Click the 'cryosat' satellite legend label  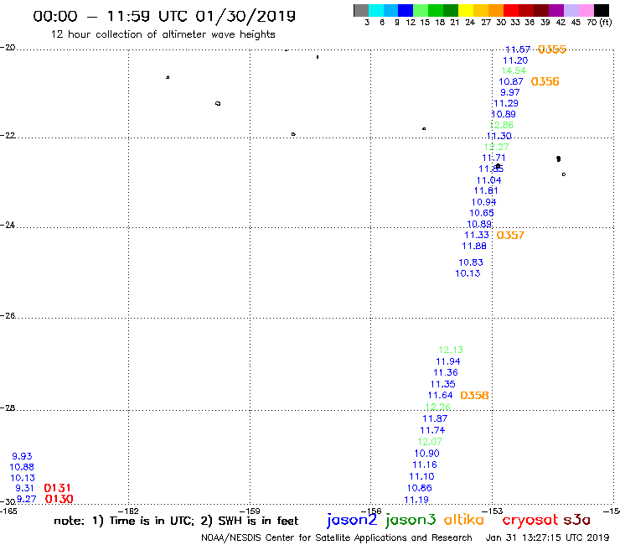point(530,520)
